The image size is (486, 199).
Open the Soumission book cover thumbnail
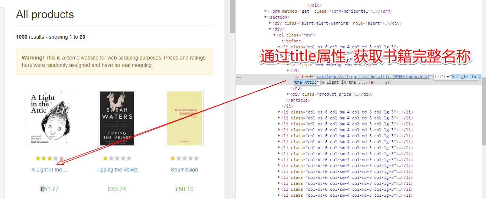tap(184, 118)
